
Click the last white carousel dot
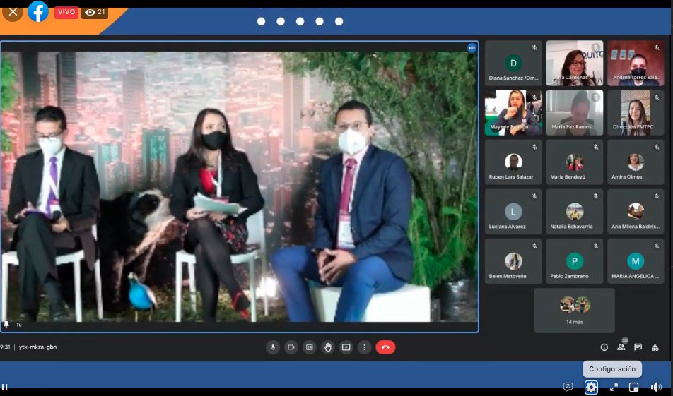339,21
